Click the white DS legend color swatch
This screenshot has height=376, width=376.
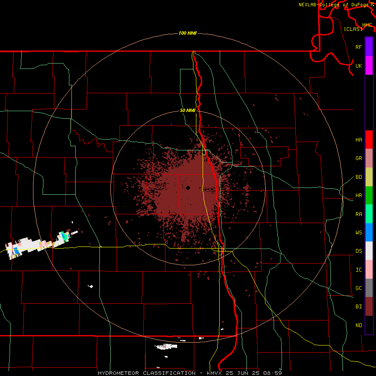369,251
